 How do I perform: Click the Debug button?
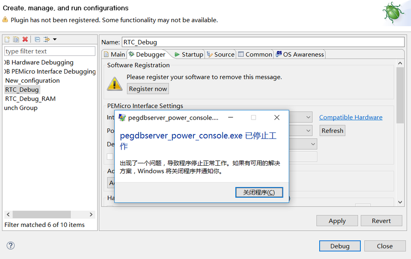pos(340,246)
